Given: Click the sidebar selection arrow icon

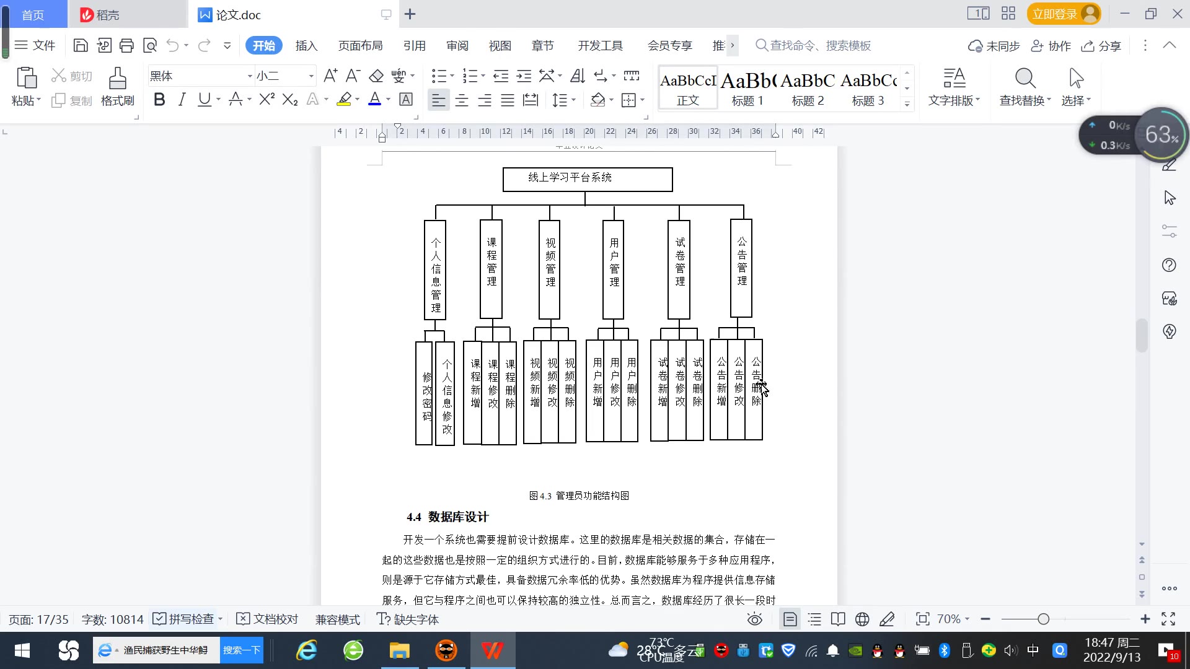Looking at the screenshot, I should click(1169, 198).
